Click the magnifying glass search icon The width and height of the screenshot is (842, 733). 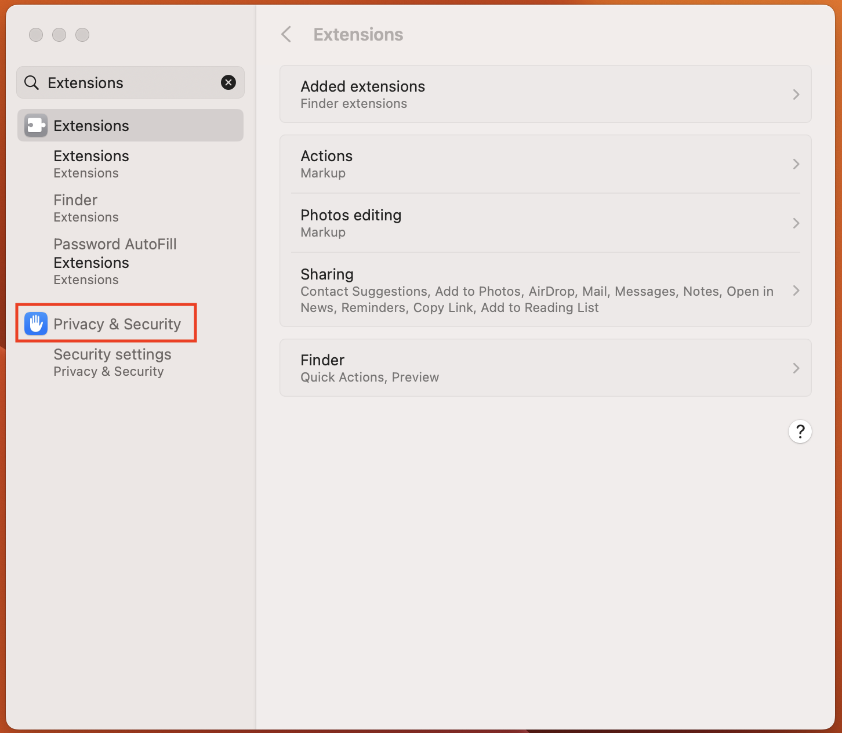tap(32, 83)
